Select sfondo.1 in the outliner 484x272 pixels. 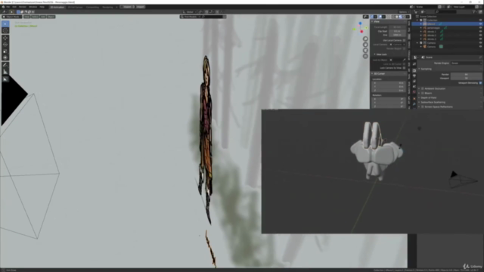pos(432,32)
